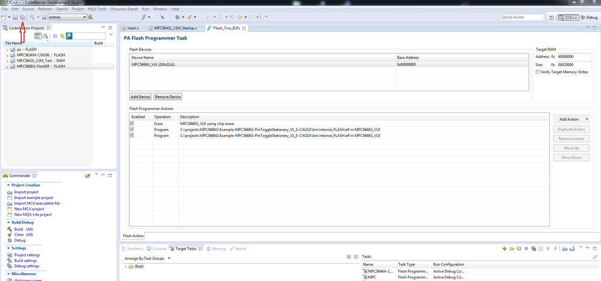
Task: Click the pencil edit icon beside Tasks
Action: [595, 257]
